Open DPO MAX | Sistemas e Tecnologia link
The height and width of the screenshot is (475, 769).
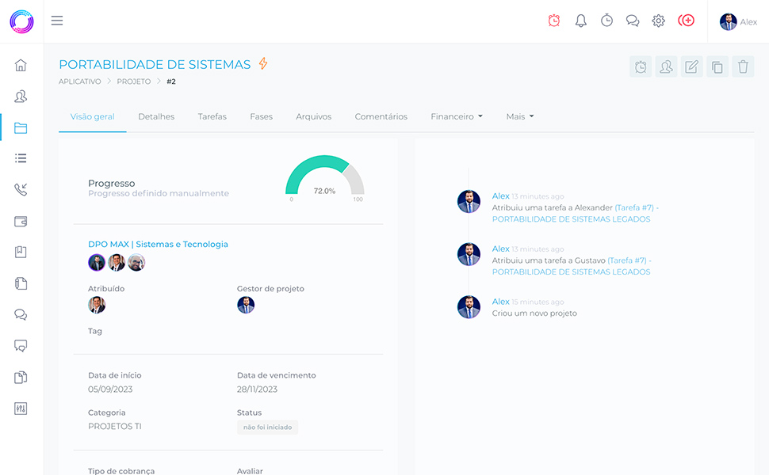coord(158,244)
